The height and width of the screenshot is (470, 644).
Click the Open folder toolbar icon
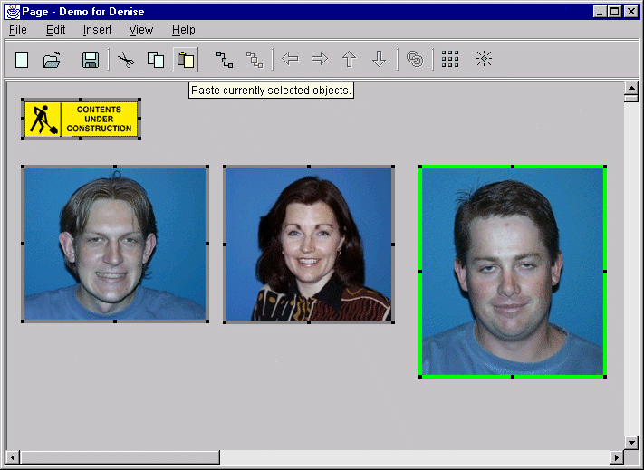tap(52, 60)
